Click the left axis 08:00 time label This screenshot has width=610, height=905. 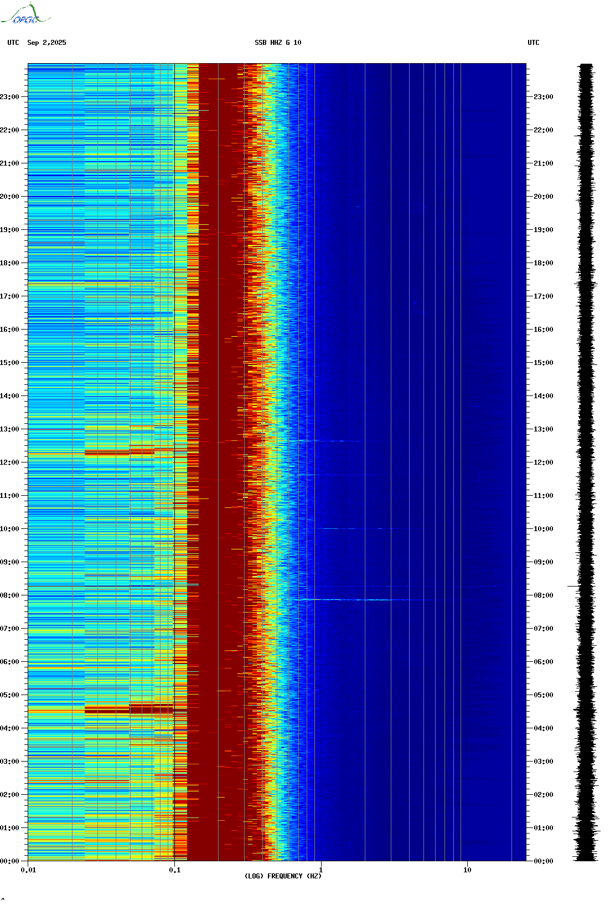click(x=9, y=595)
